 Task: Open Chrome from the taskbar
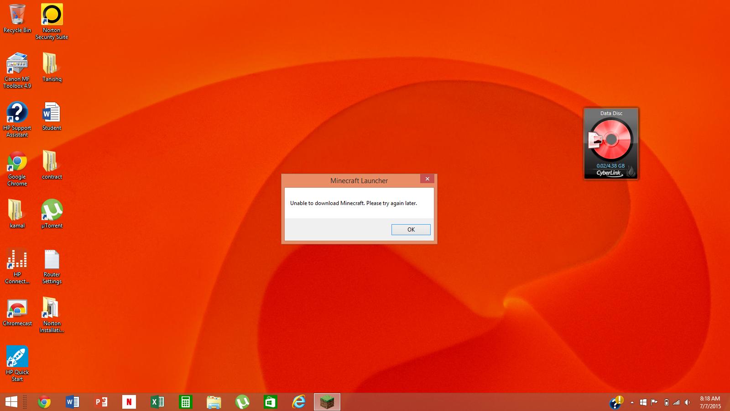(x=44, y=402)
